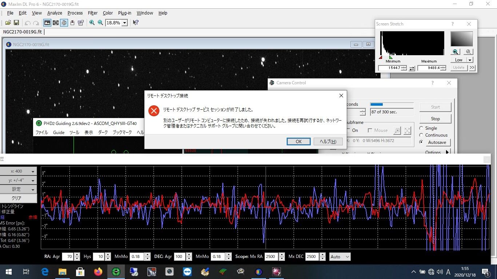Click the volume icon in system tray
Screen dimensions: 497x279
tap(440, 272)
